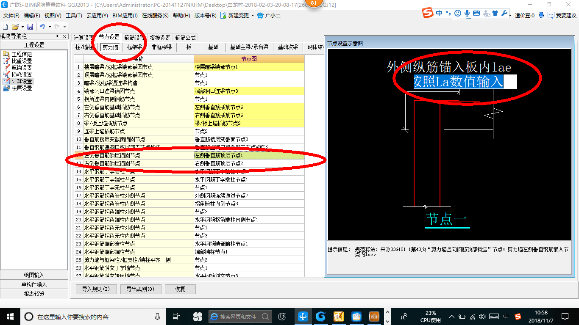Click the Undo arrow icon
Image resolution: width=579 pixels, height=325 pixels.
(42, 27)
